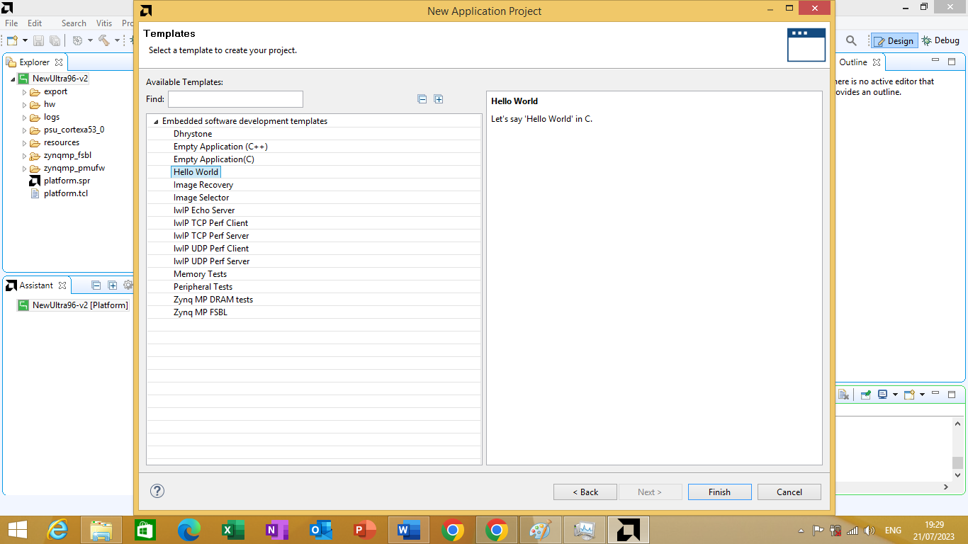Screen dimensions: 968x544
Task: Open the File menu
Action: [11, 23]
